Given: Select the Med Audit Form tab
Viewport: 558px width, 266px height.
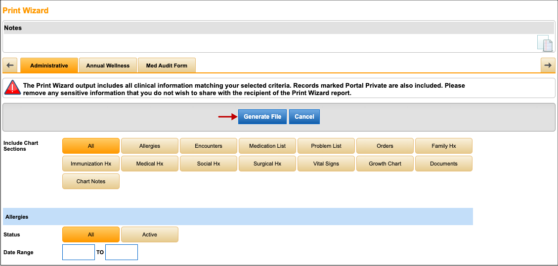Looking at the screenshot, I should click(167, 66).
